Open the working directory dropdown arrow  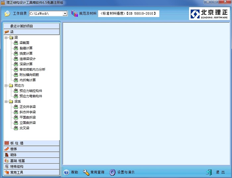pos(65,14)
